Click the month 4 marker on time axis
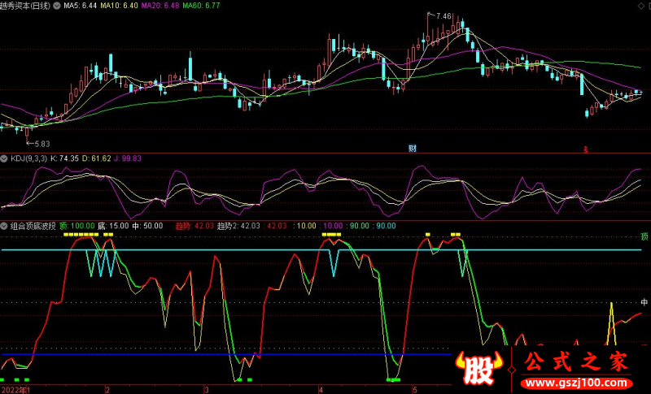The image size is (651, 394). tap(320, 390)
